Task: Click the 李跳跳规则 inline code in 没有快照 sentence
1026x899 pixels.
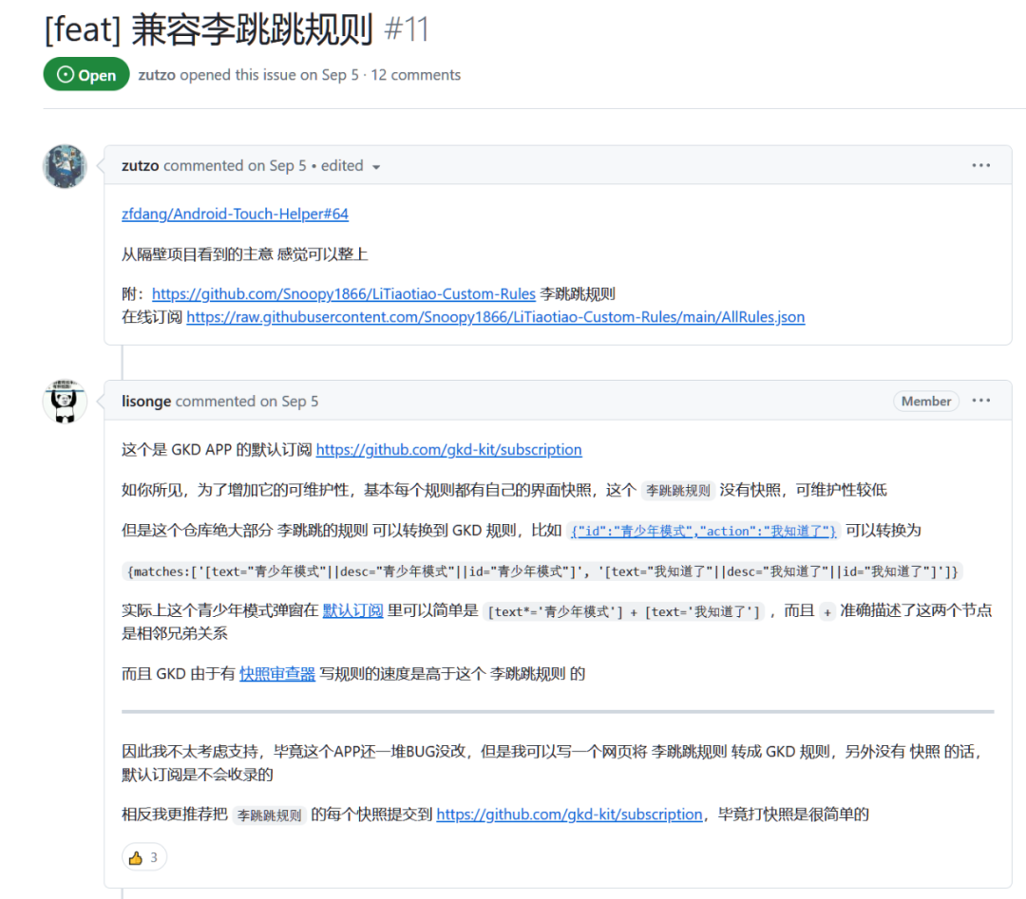Action: [x=678, y=491]
